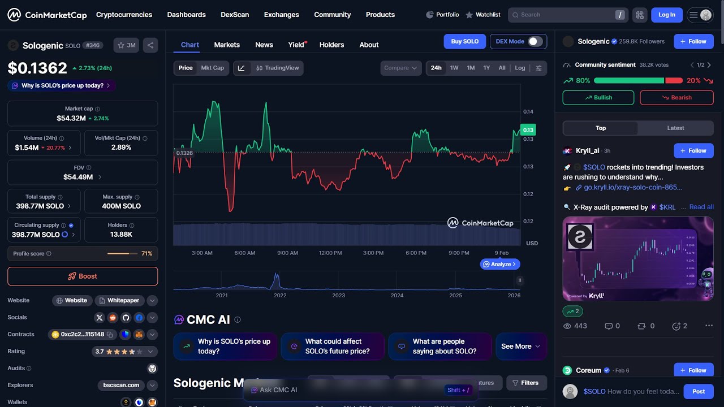
Task: Repost the Kryll_ai post
Action: click(x=646, y=326)
